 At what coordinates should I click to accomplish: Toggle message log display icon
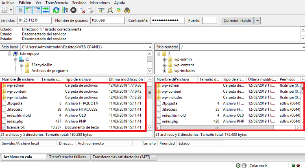[x=20, y=10]
